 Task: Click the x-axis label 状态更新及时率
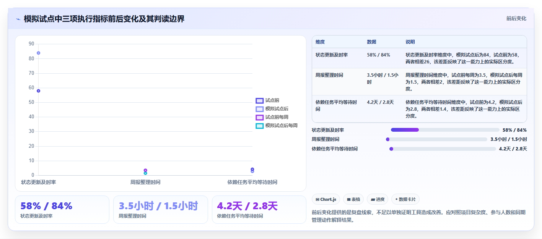(x=39, y=182)
